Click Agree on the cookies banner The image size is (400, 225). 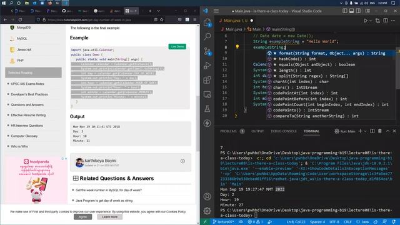coord(83,217)
